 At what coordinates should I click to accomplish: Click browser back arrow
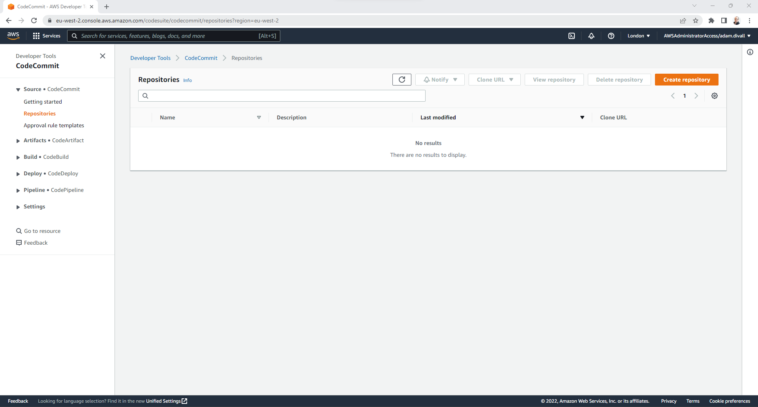9,20
